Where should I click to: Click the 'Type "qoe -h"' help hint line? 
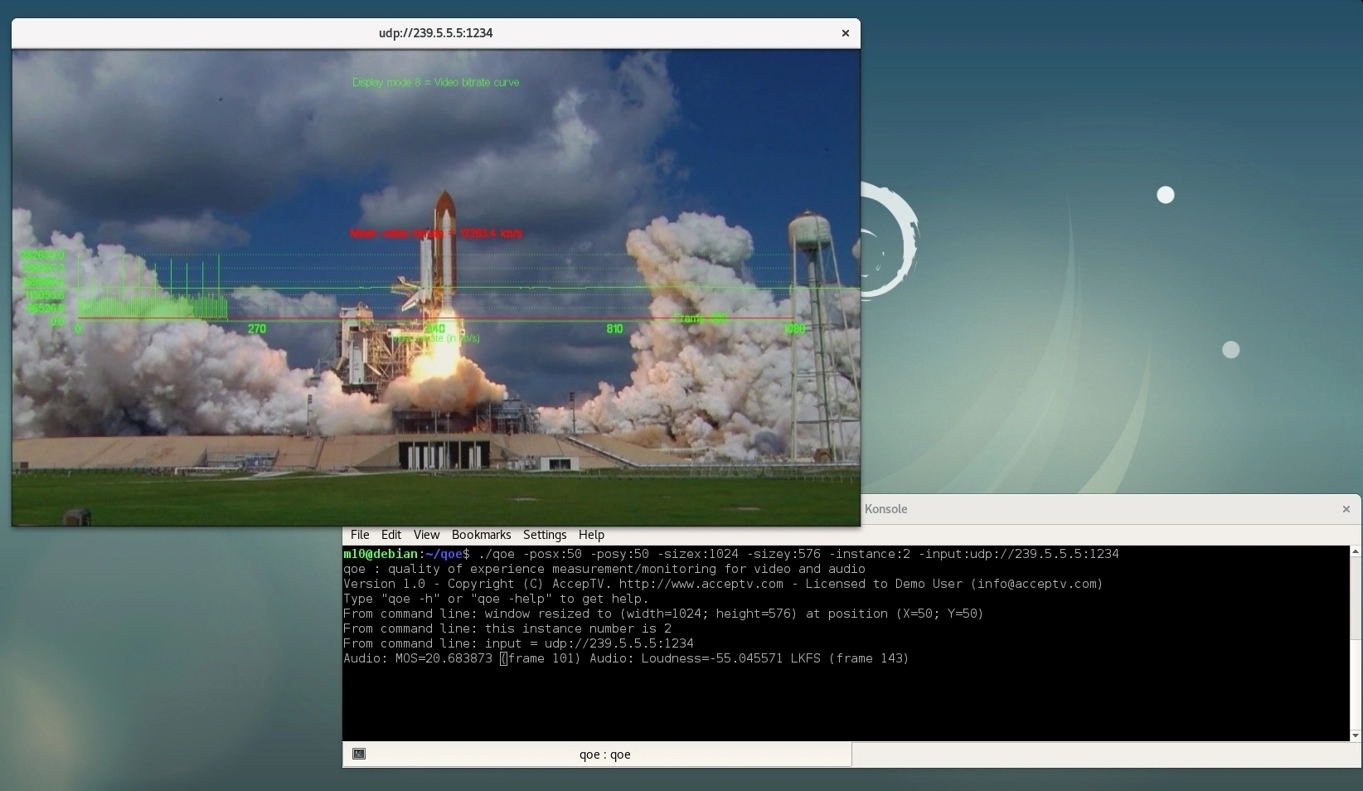point(496,599)
